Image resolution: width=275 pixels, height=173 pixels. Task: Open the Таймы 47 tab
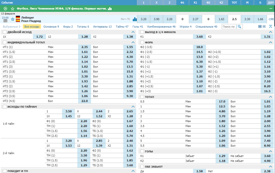(122, 26)
